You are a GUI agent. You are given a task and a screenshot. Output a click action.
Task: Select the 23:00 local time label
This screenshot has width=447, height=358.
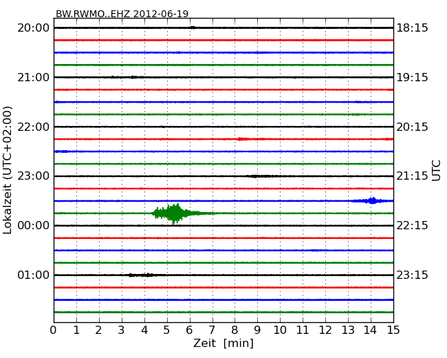click(34, 176)
